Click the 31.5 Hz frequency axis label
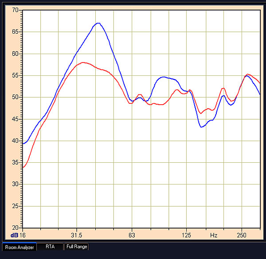The width and height of the screenshot is (266, 259). pos(77,235)
